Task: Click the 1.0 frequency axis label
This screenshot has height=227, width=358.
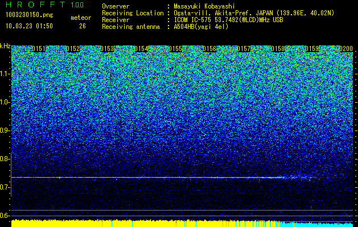Action: 5,102
